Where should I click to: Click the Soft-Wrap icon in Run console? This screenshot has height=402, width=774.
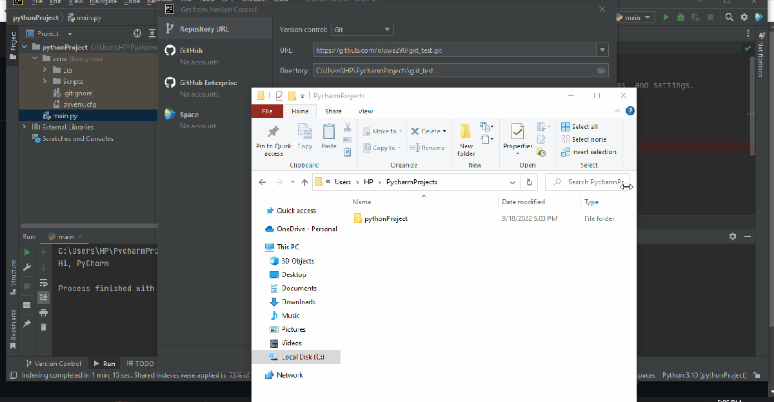43,283
